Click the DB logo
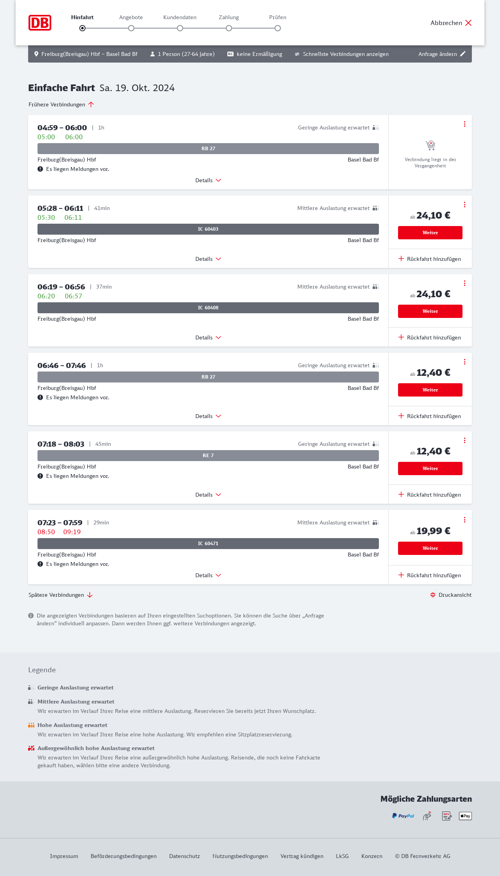This screenshot has width=500, height=876. click(x=40, y=23)
